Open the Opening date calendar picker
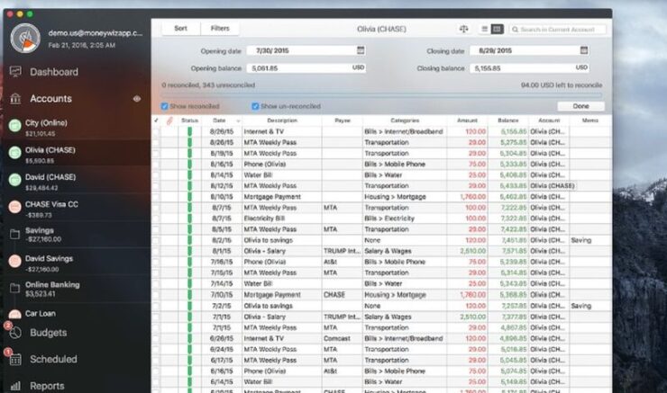The width and height of the screenshot is (667, 393). (x=361, y=50)
